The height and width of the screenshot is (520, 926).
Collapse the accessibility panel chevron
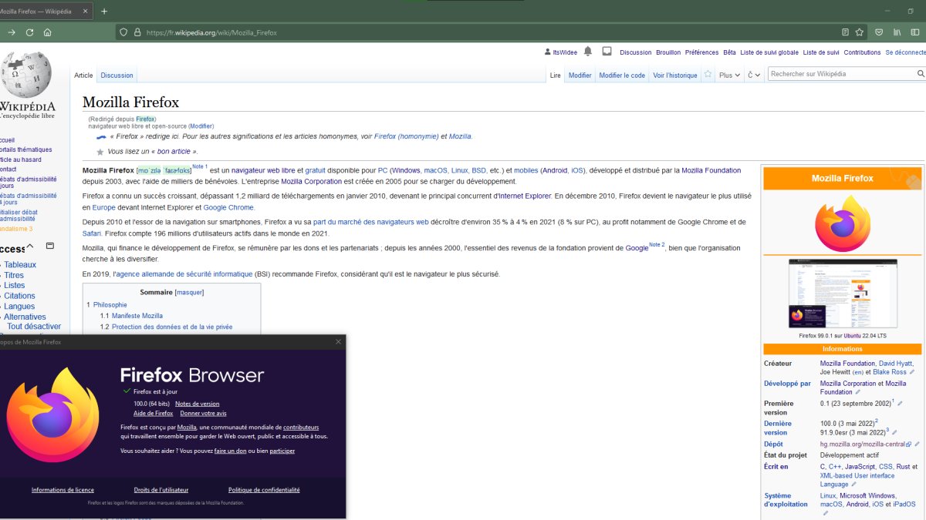click(x=30, y=247)
